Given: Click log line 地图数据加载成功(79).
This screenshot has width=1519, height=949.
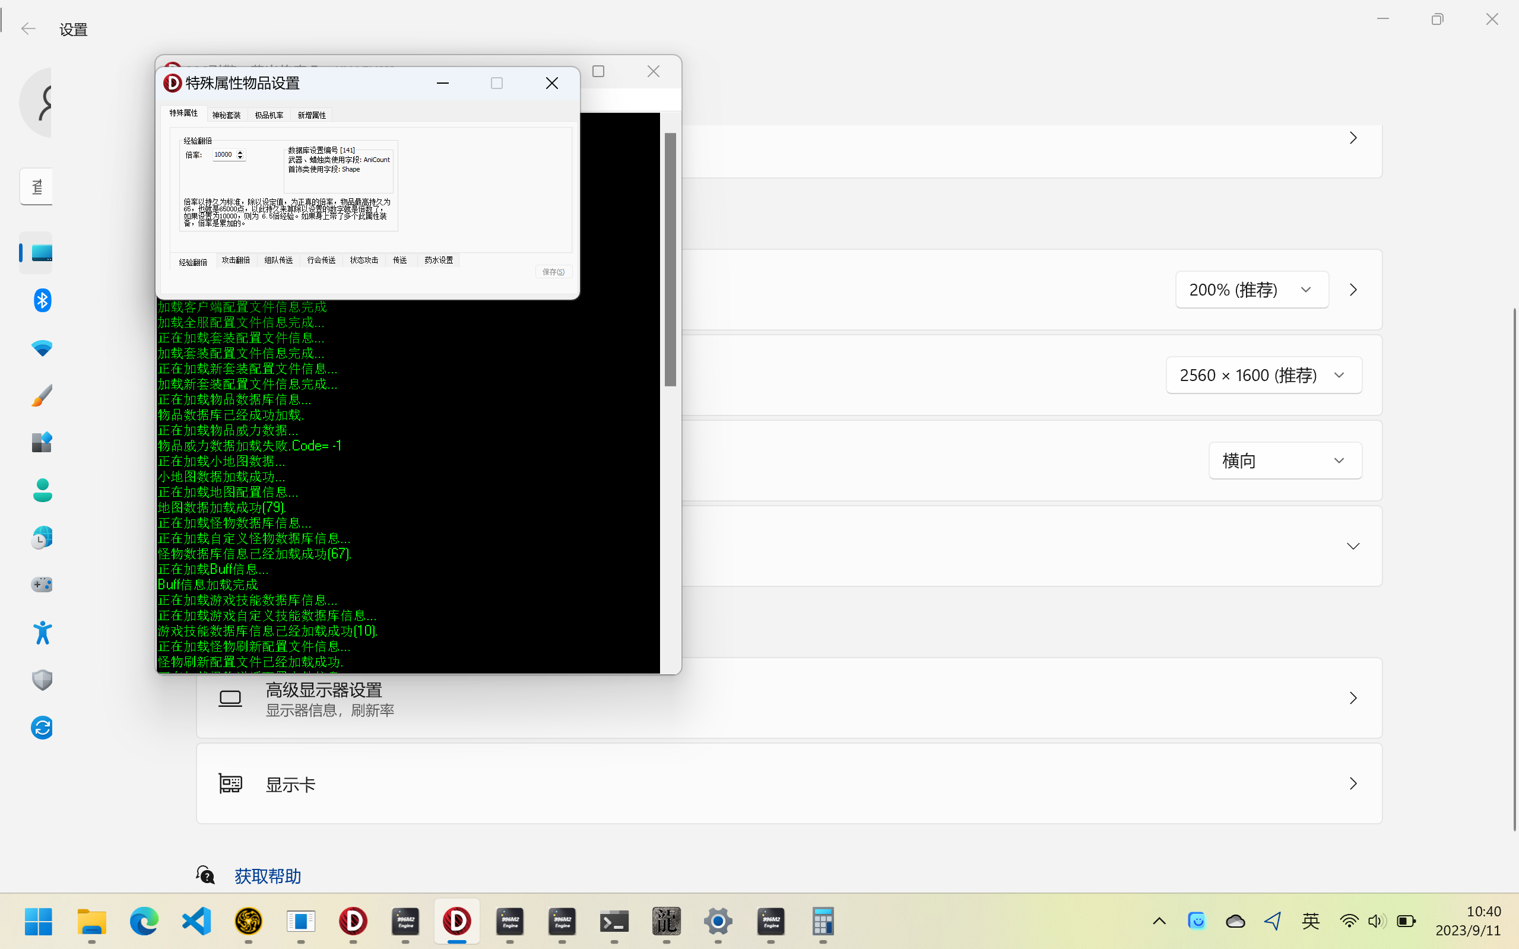Looking at the screenshot, I should pyautogui.click(x=221, y=507).
